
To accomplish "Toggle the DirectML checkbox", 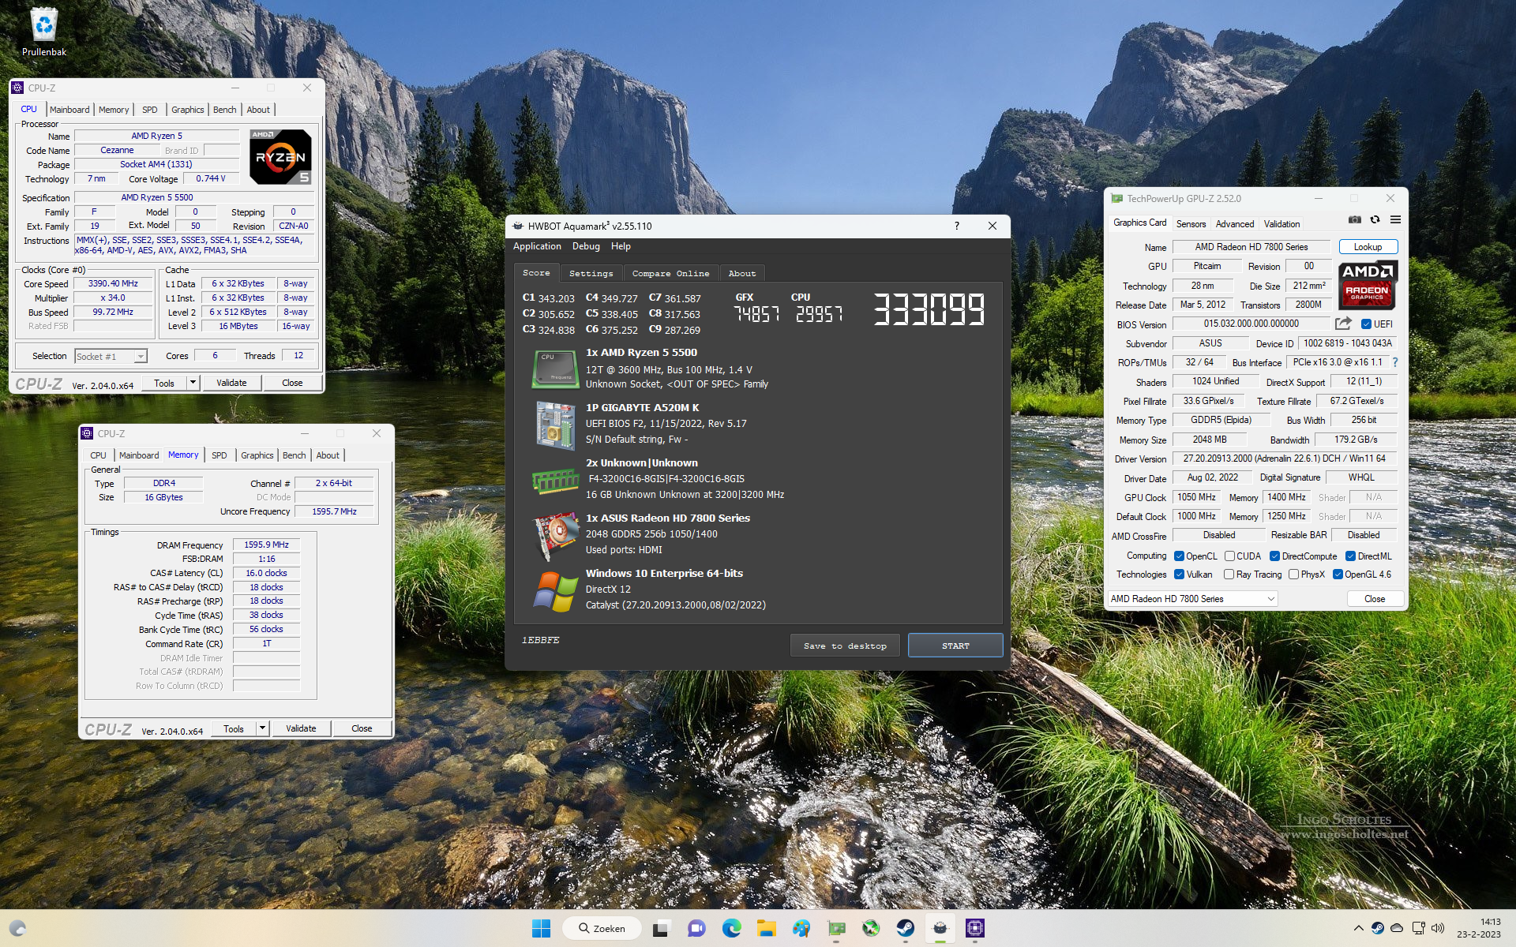I will tap(1350, 556).
